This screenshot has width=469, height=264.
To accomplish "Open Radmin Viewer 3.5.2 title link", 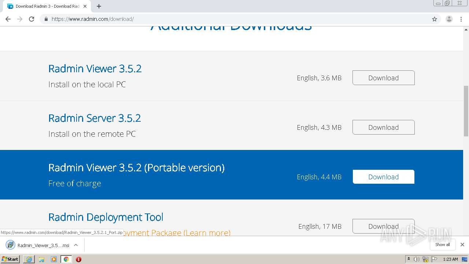I will pyautogui.click(x=95, y=69).
